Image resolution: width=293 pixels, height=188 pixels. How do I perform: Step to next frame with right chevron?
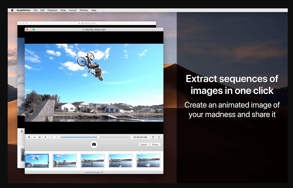click(x=57, y=137)
